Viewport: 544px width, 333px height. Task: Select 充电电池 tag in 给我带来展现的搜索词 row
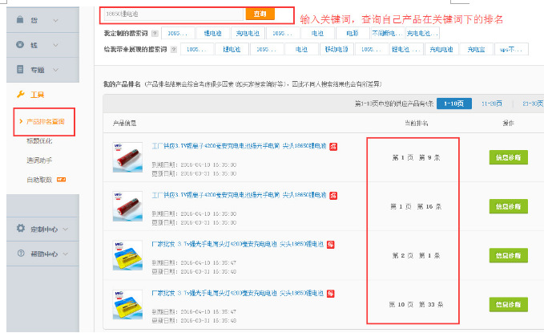441,49
